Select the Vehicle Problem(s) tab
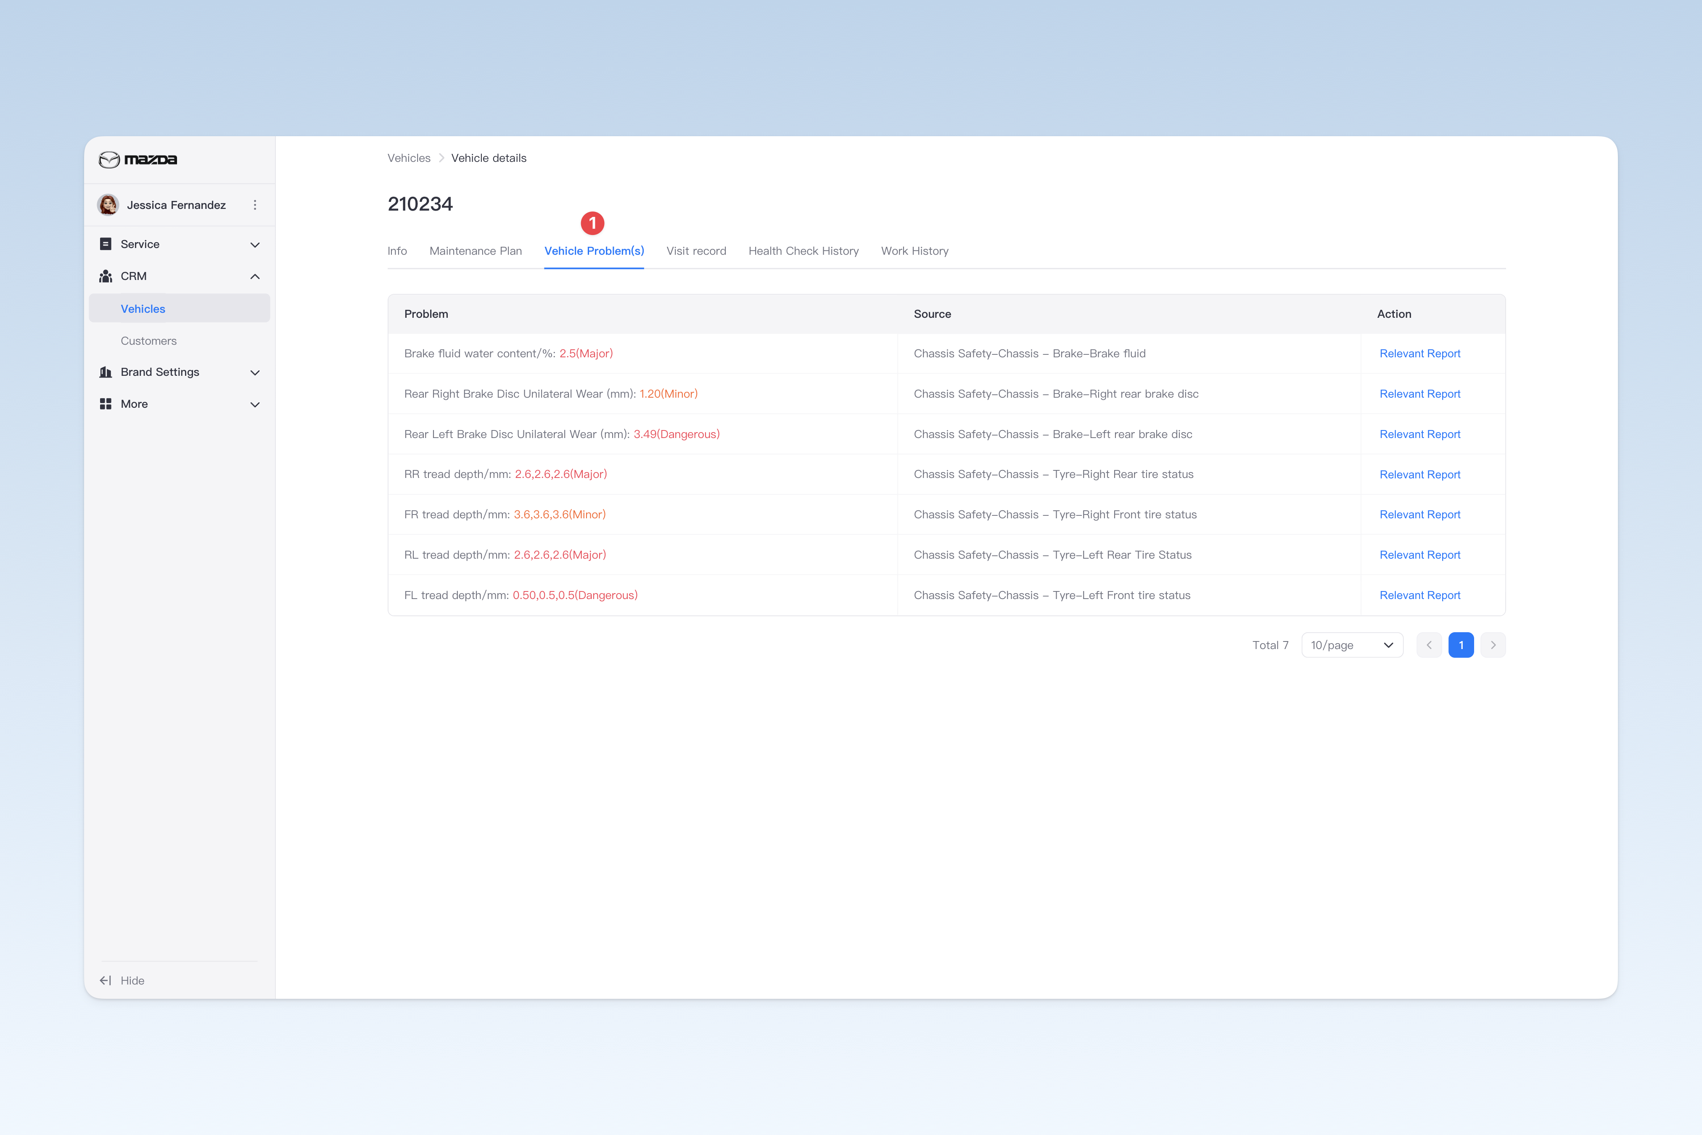The width and height of the screenshot is (1702, 1135). tap(595, 251)
